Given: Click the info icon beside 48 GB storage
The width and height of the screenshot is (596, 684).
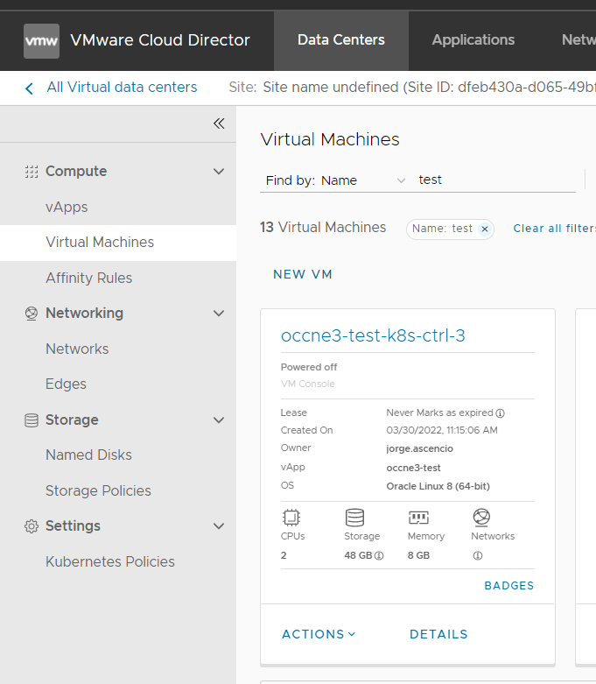Looking at the screenshot, I should point(379,556).
